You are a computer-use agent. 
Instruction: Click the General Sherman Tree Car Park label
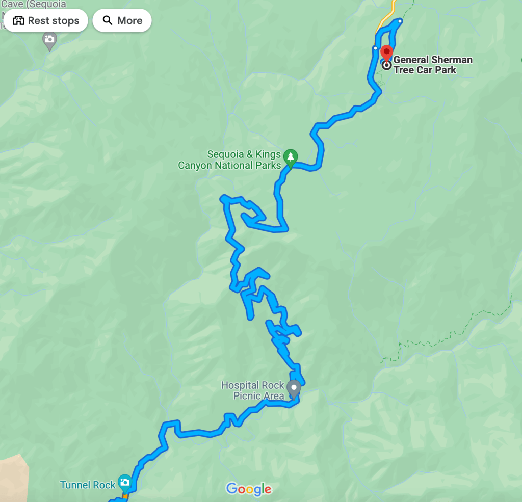click(433, 65)
